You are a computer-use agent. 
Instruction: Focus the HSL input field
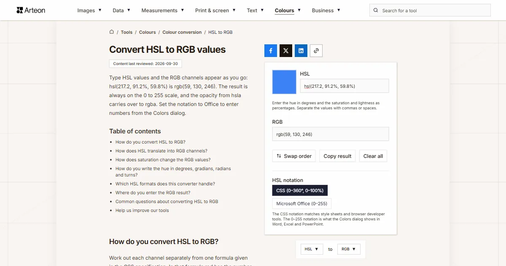point(345,86)
